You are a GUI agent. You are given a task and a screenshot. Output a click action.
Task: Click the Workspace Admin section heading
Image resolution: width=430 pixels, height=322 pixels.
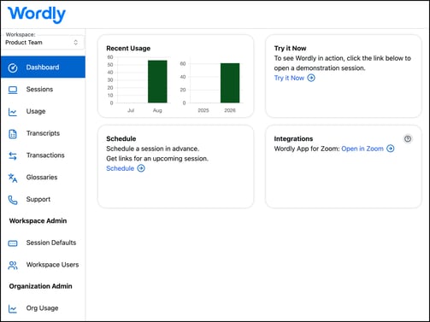tap(38, 221)
